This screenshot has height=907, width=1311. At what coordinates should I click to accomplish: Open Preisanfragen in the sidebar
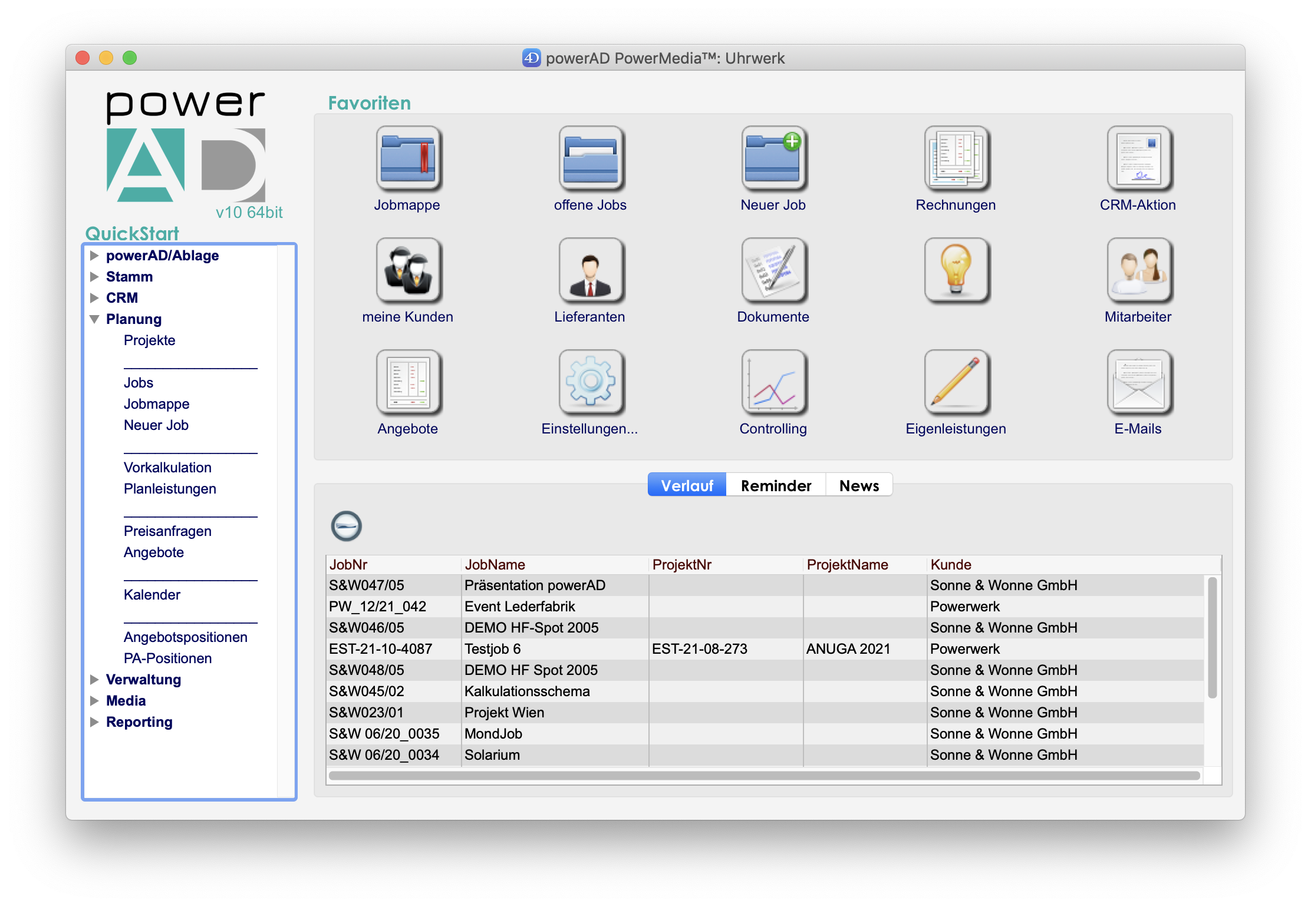pos(167,531)
